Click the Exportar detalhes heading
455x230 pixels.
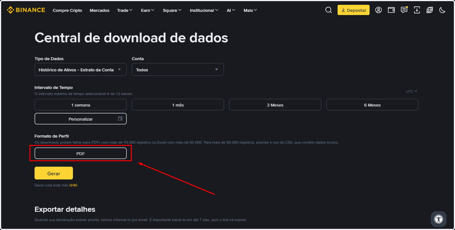65,209
